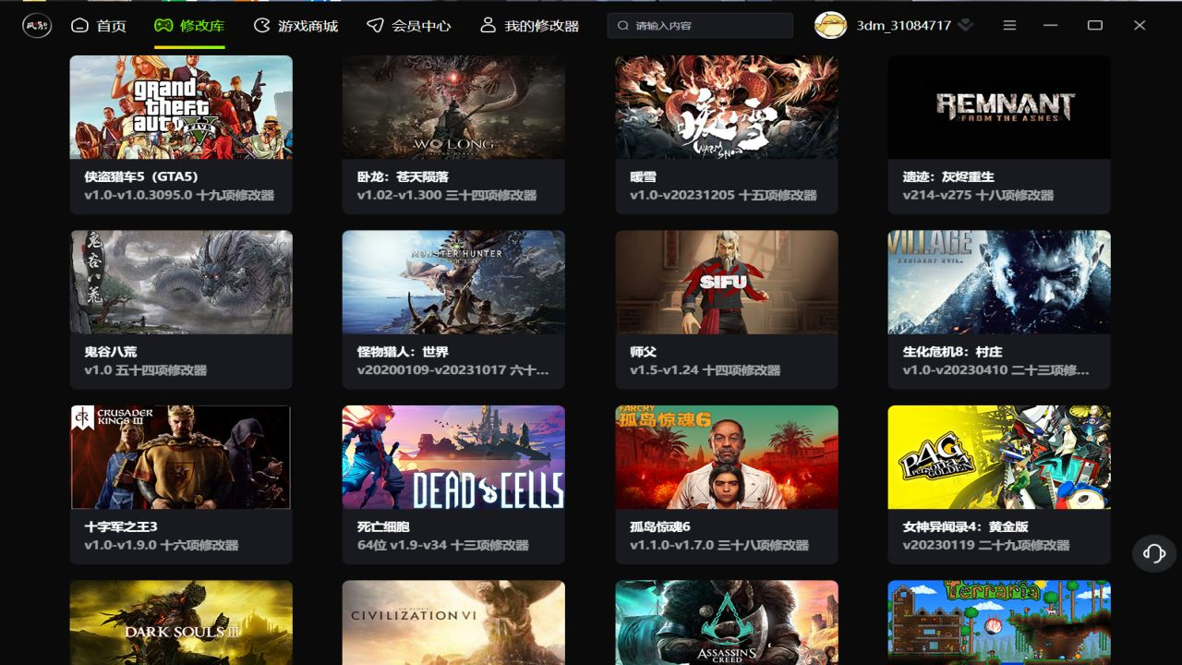The width and height of the screenshot is (1182, 665).
Task: Select the Dead Cells cover image
Action: 453,457
